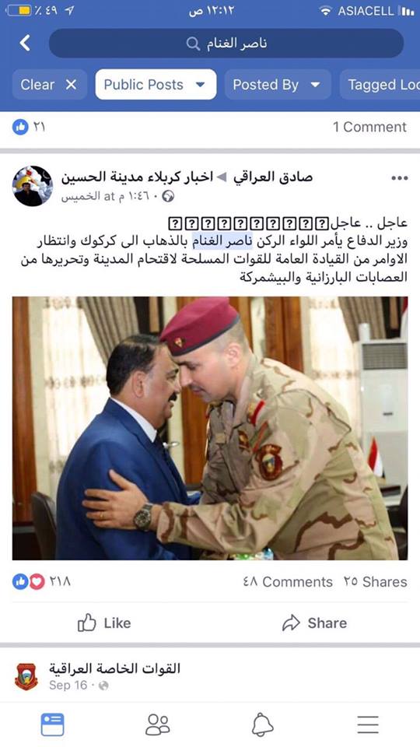Open the reactions count with like and heart
The width and height of the screenshot is (420, 747).
coord(41,581)
